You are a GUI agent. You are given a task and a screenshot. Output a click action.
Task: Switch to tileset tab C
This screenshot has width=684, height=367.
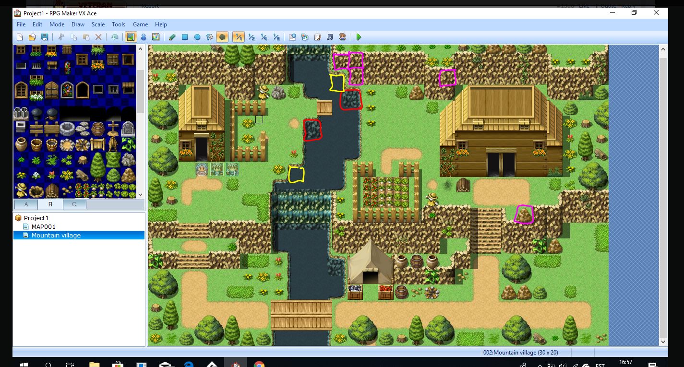(74, 204)
